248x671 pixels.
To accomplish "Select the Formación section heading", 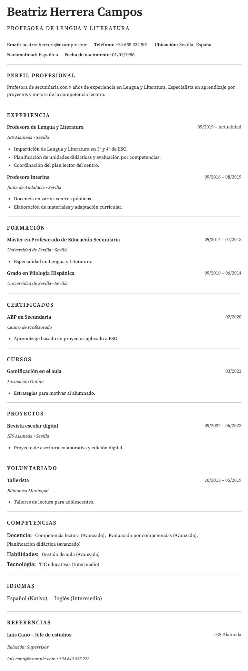I will tap(26, 228).
